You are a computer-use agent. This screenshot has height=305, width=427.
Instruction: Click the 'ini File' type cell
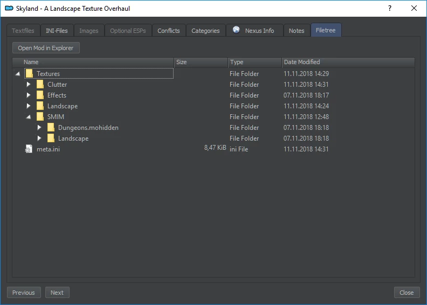pyautogui.click(x=239, y=149)
